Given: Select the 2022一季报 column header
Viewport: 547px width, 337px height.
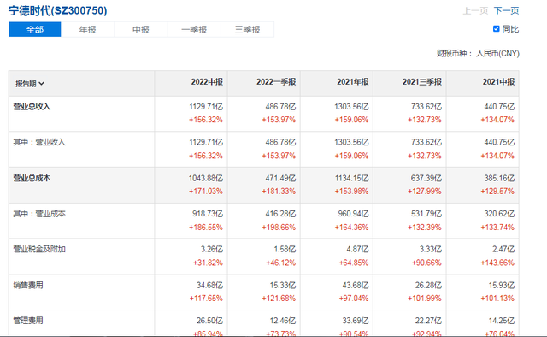Looking at the screenshot, I should [276, 82].
